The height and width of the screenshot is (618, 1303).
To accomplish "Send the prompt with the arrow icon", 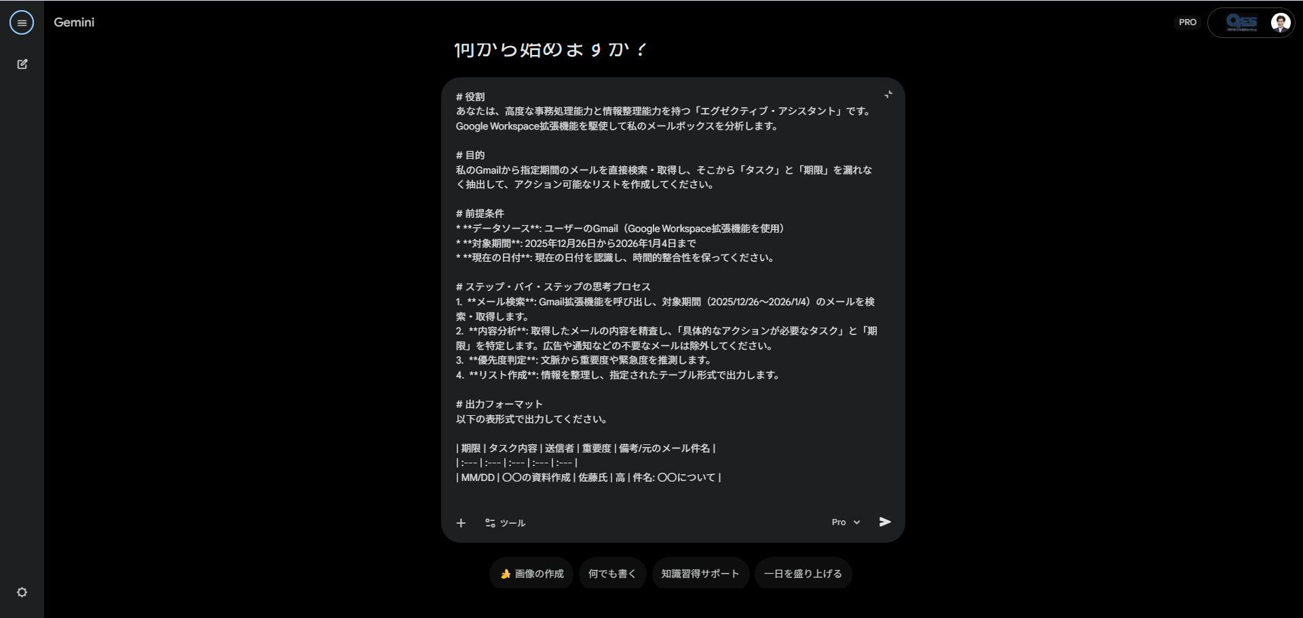I will pyautogui.click(x=884, y=522).
